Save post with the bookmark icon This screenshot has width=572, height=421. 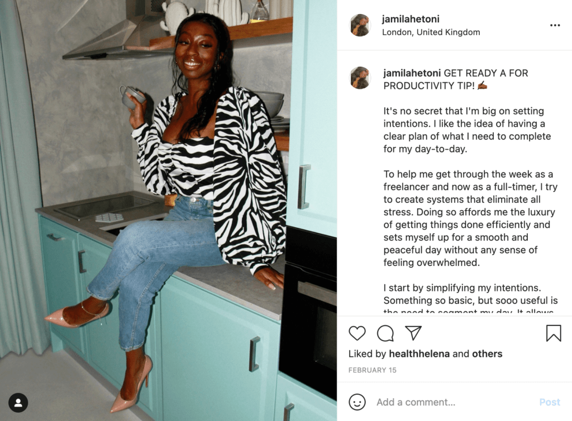click(554, 333)
